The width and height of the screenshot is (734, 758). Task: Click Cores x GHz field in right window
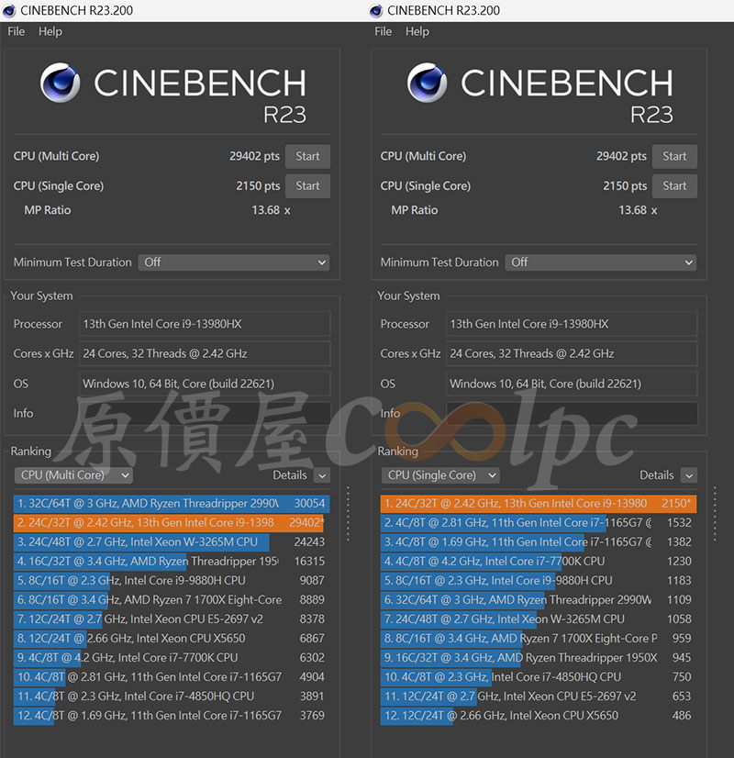coord(572,353)
